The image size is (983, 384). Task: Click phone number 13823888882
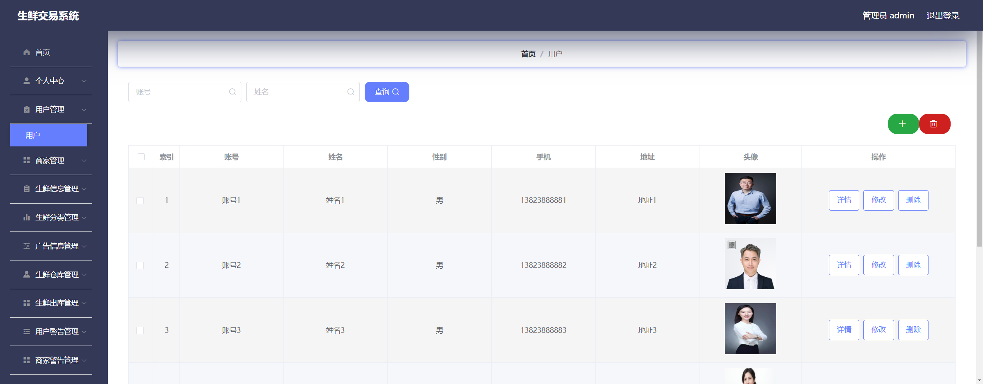pyautogui.click(x=543, y=265)
